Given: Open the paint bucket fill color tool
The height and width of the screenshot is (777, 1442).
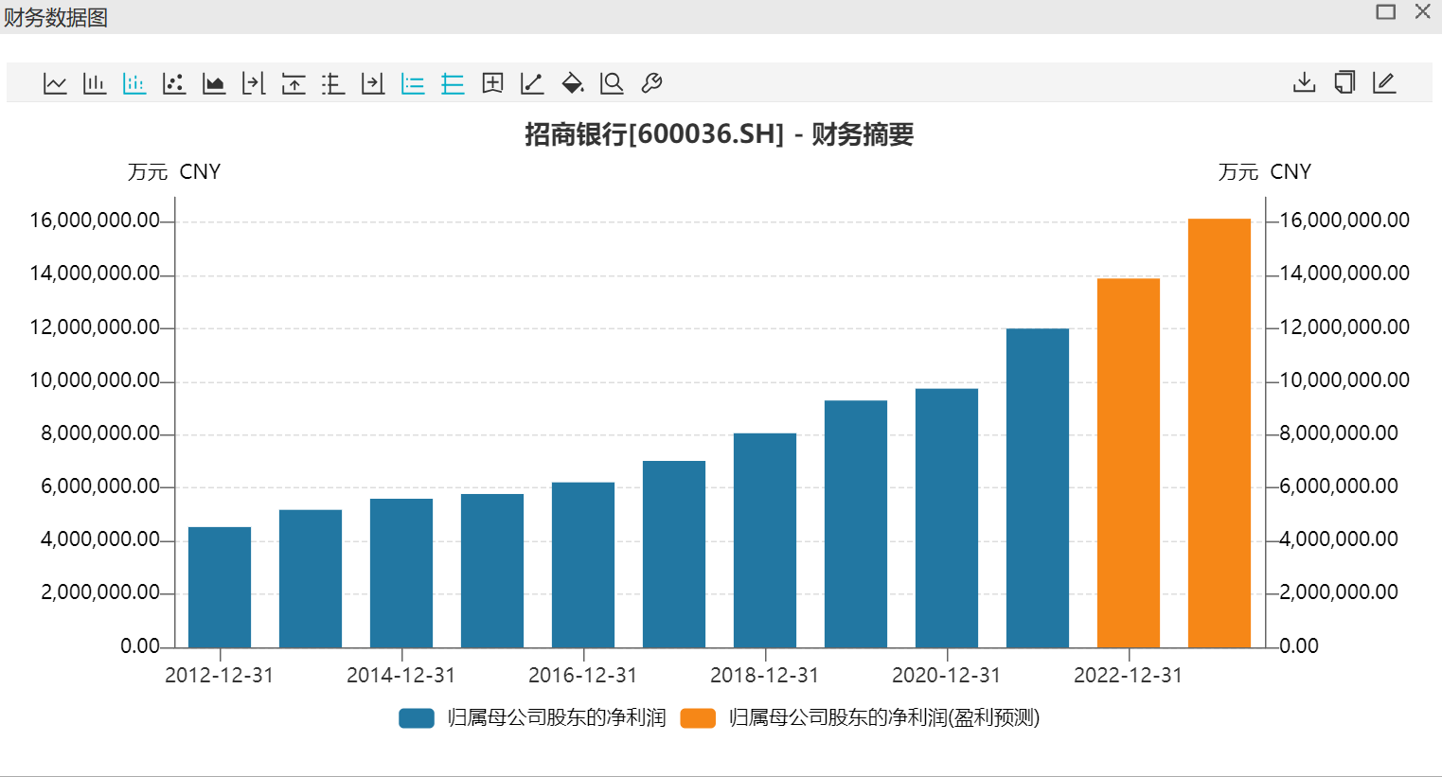Looking at the screenshot, I should coord(572,83).
